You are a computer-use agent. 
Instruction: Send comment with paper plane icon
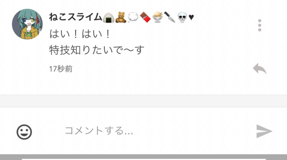264,131
